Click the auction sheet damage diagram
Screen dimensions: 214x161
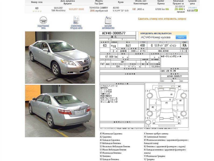point(167,105)
